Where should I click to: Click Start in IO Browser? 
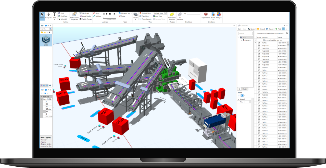click(x=239, y=29)
